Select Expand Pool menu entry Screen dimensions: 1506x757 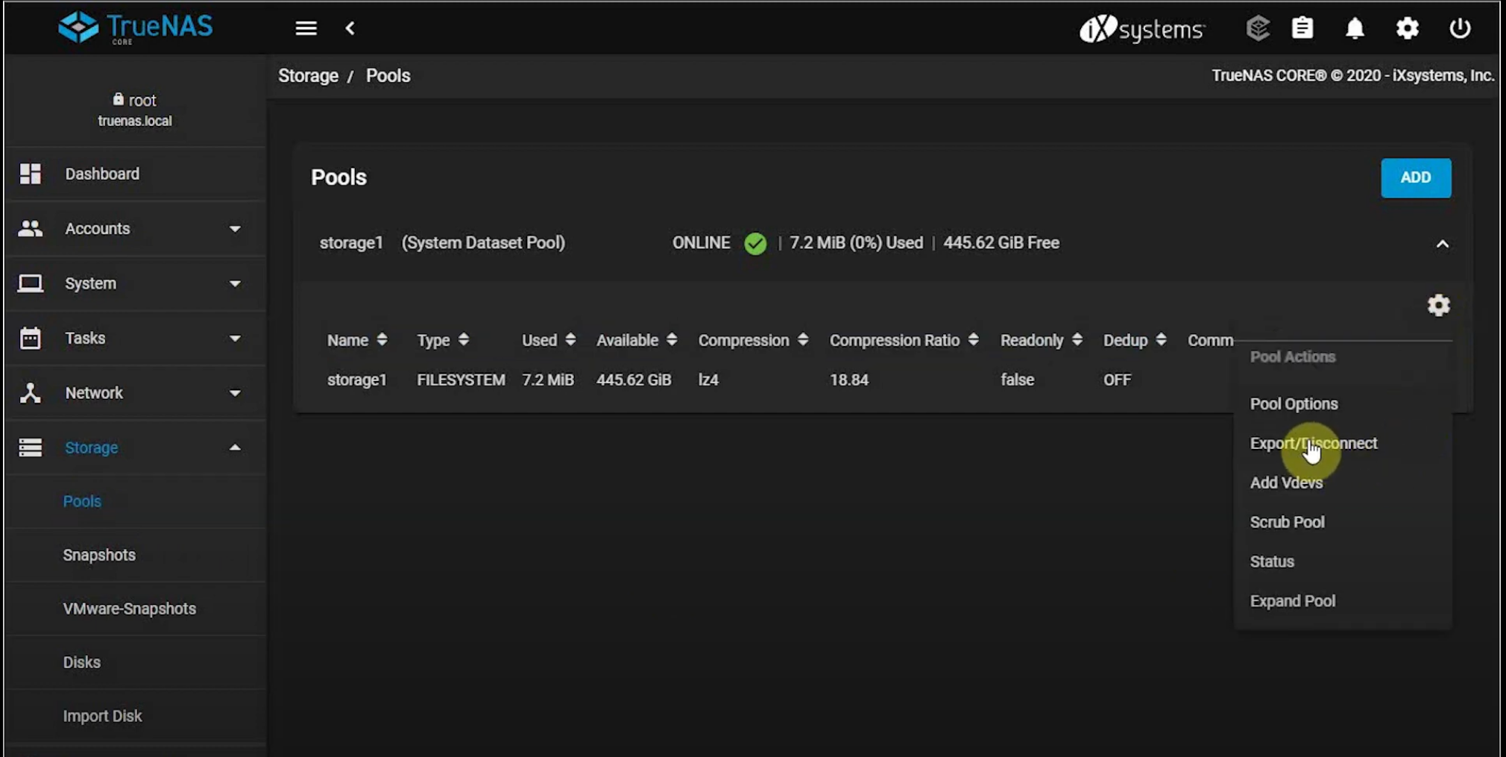[x=1292, y=601]
